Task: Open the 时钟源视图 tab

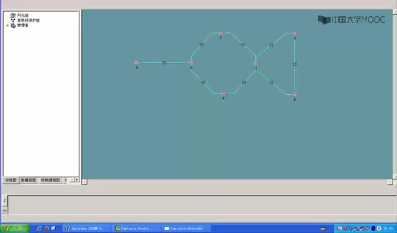Action: (x=50, y=180)
